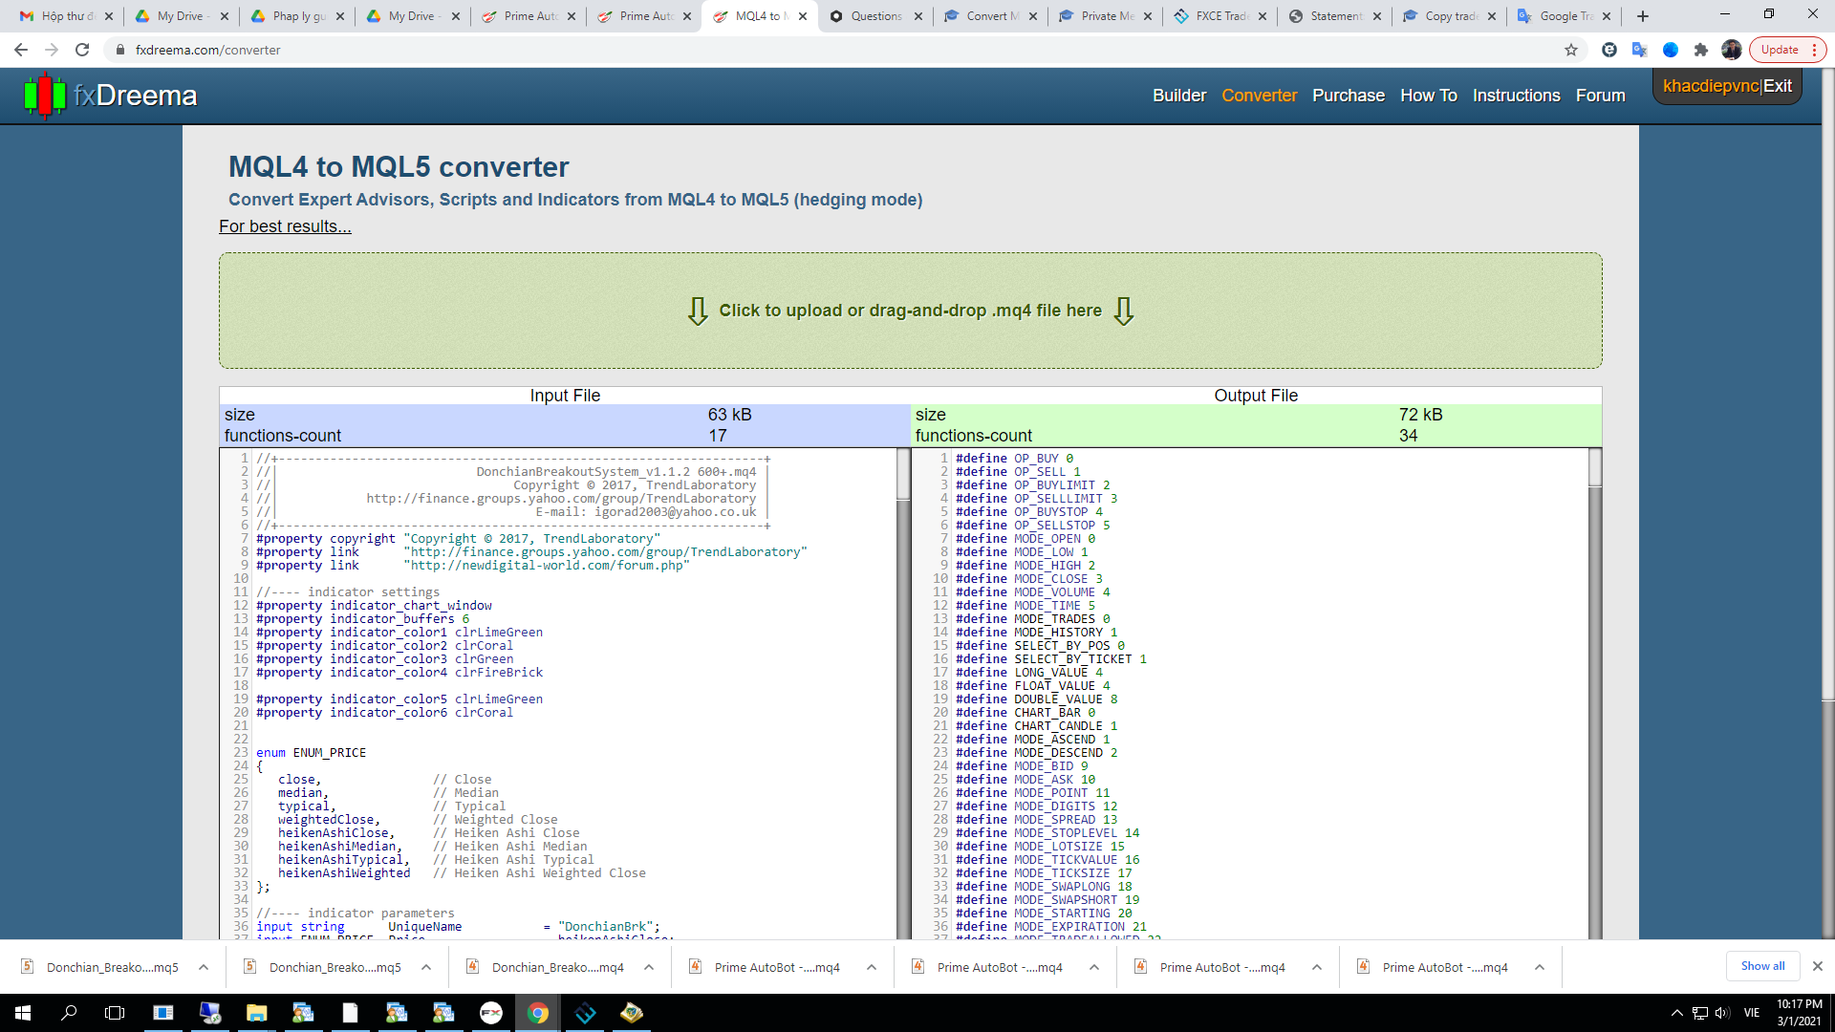The height and width of the screenshot is (1032, 1835).
Task: Visit the Forum
Action: (x=1600, y=96)
